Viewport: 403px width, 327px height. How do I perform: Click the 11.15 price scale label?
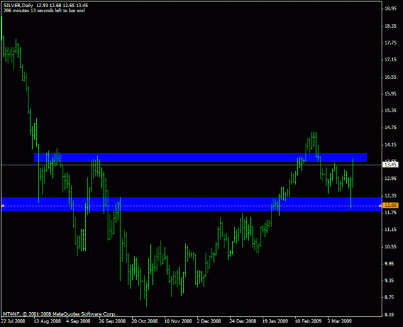[390, 230]
